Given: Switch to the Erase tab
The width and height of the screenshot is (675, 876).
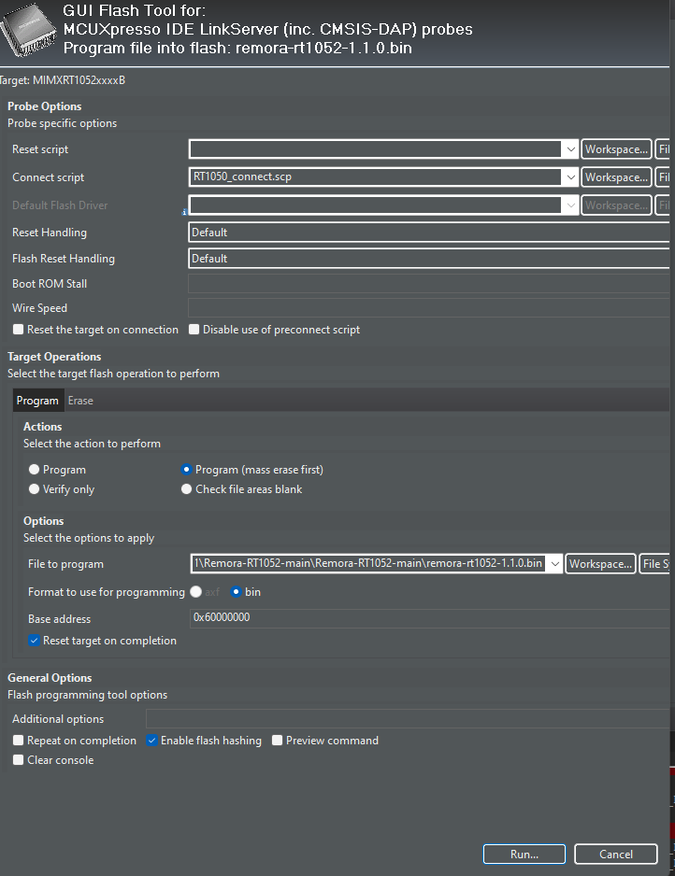Looking at the screenshot, I should point(80,401).
